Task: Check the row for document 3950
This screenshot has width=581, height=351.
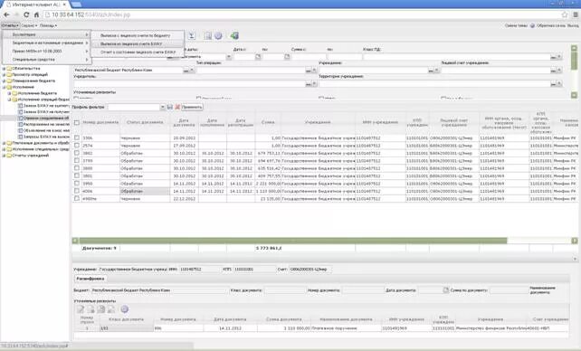Action: pos(77,184)
